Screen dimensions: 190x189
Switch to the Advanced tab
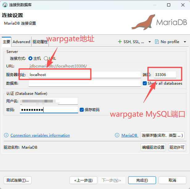[x=21, y=42]
